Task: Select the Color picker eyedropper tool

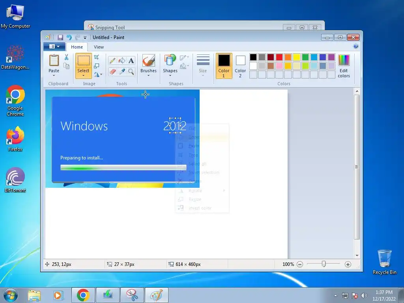Action: [x=122, y=71]
